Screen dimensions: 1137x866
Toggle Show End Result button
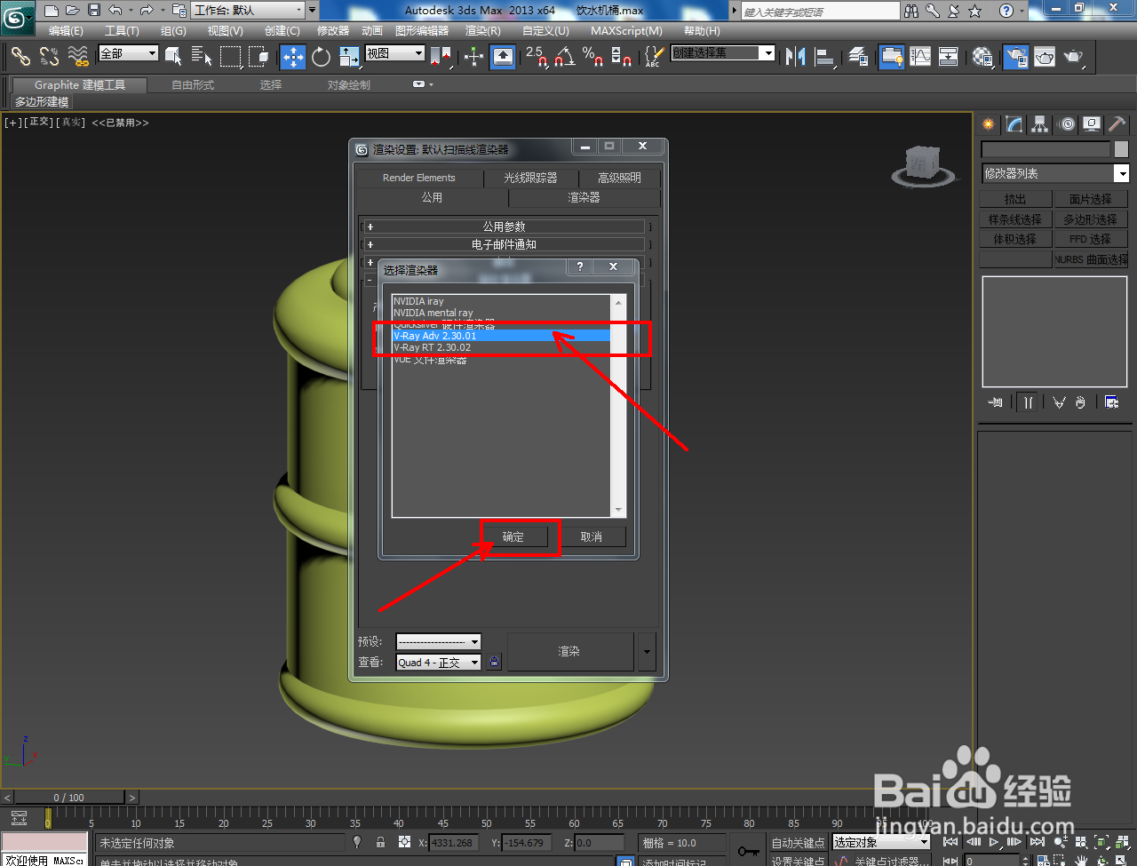click(1028, 402)
